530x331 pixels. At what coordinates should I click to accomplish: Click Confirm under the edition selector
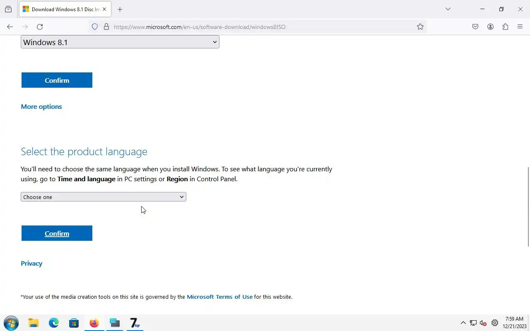click(57, 80)
